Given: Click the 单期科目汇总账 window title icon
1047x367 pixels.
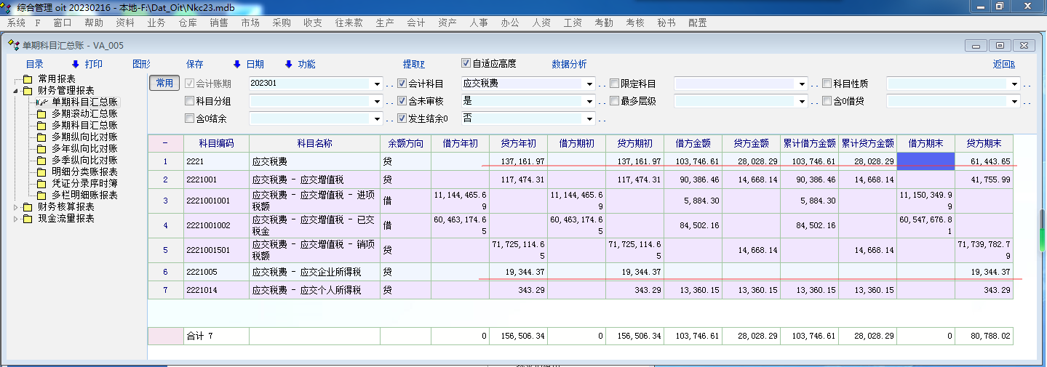Looking at the screenshot, I should point(13,45).
